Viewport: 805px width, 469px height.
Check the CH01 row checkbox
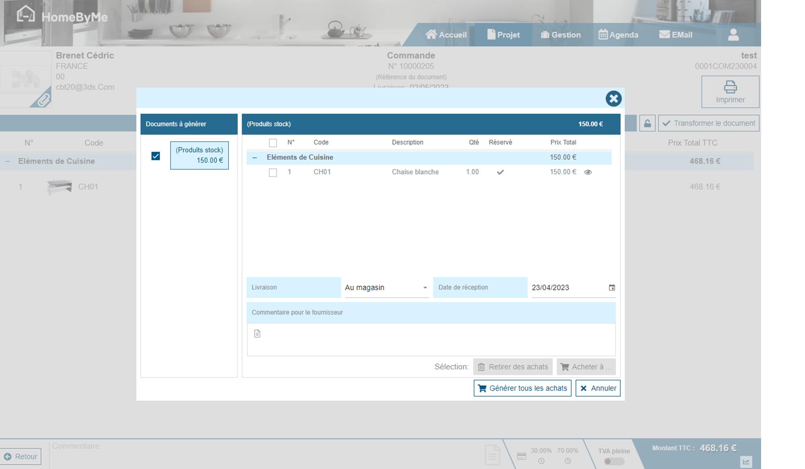pos(273,173)
